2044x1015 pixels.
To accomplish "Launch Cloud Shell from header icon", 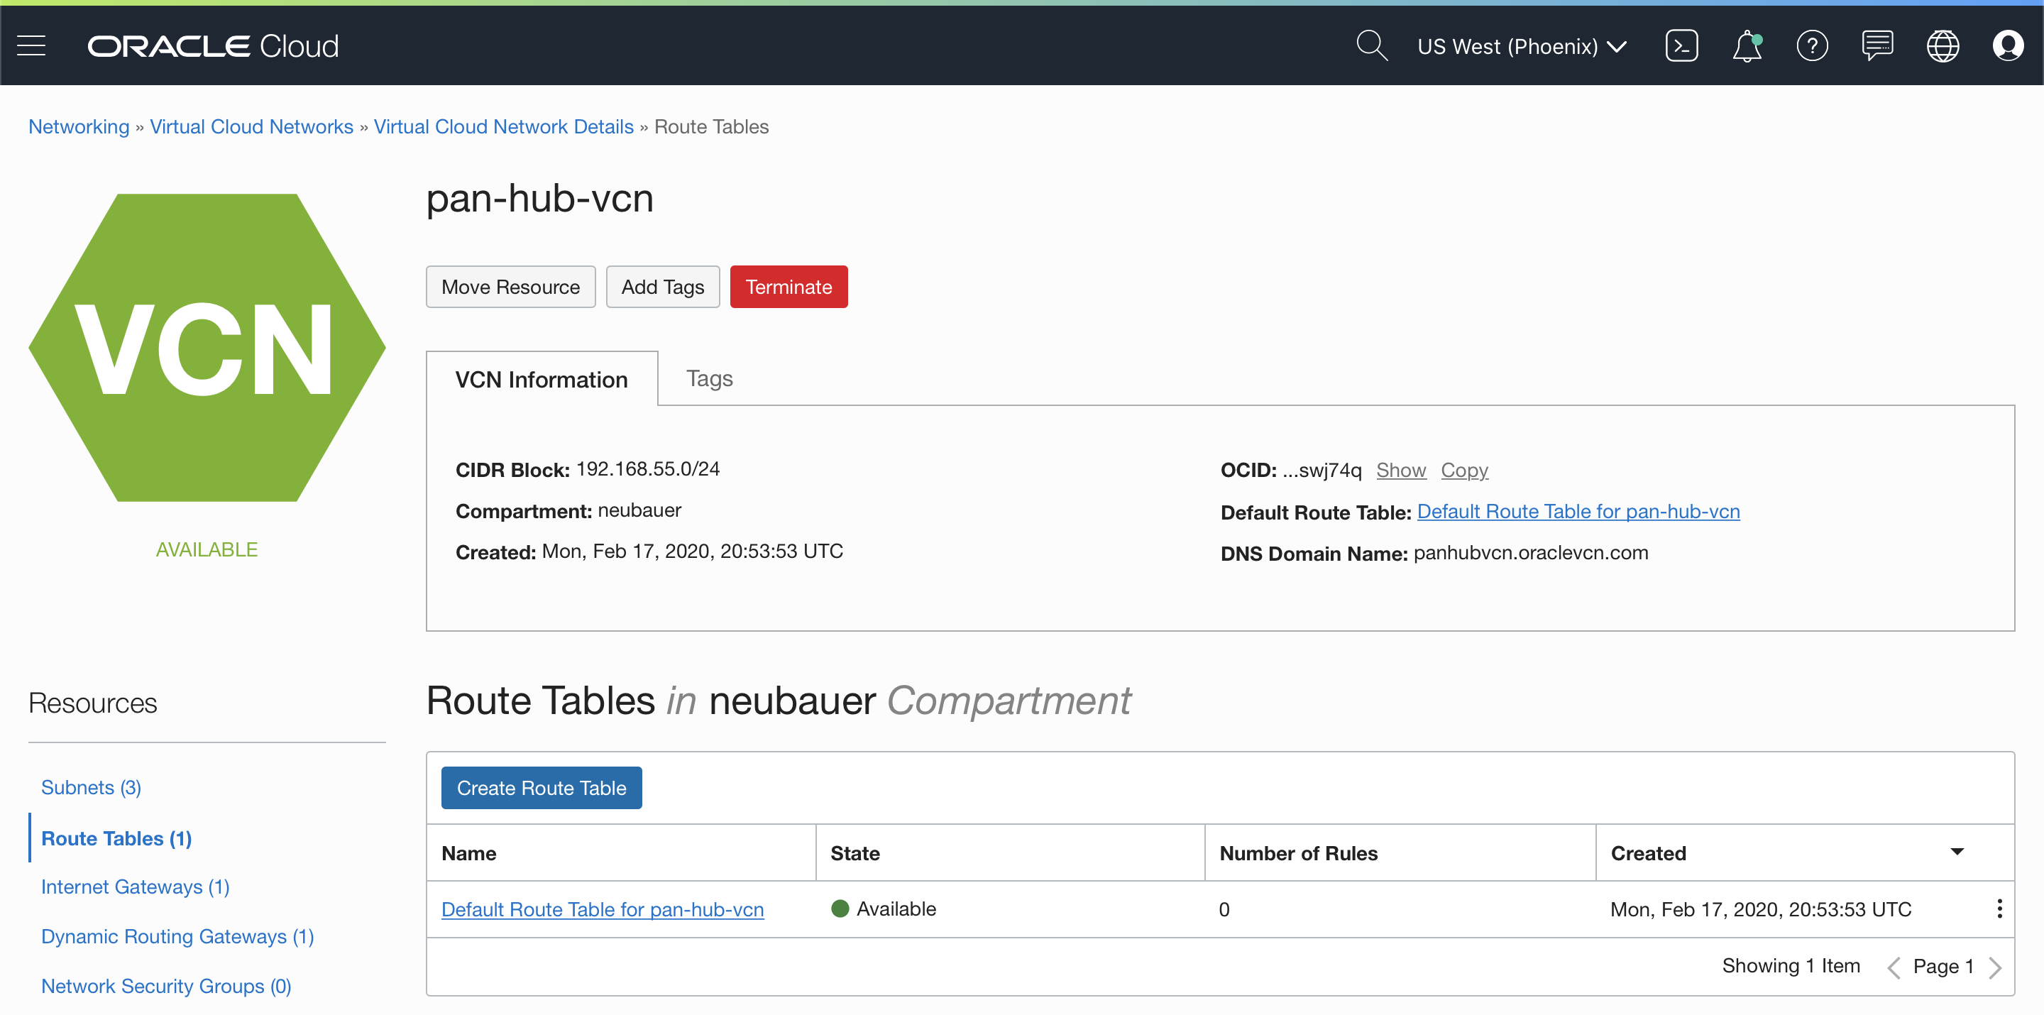I will (x=1681, y=46).
